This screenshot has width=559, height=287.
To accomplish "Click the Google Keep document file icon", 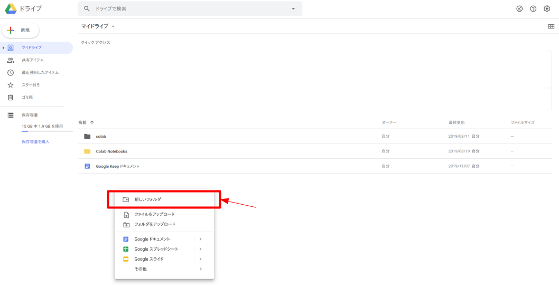I will pyautogui.click(x=87, y=166).
